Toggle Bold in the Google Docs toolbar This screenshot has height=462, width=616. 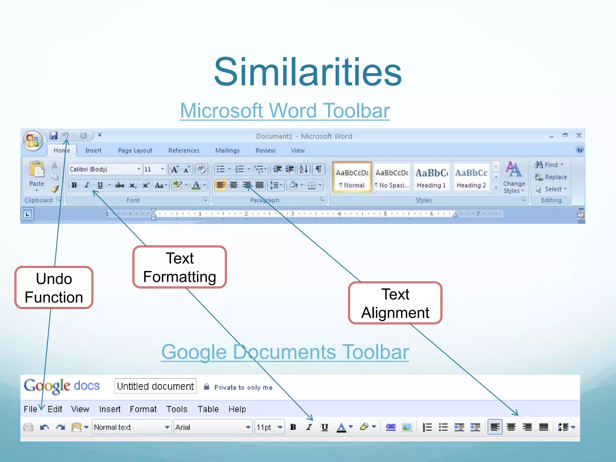(293, 427)
